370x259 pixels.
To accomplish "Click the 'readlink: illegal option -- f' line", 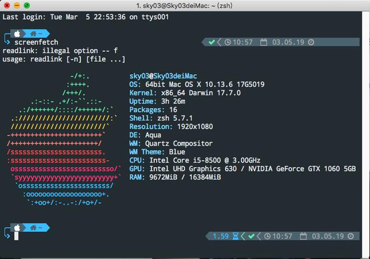I will click(60, 51).
